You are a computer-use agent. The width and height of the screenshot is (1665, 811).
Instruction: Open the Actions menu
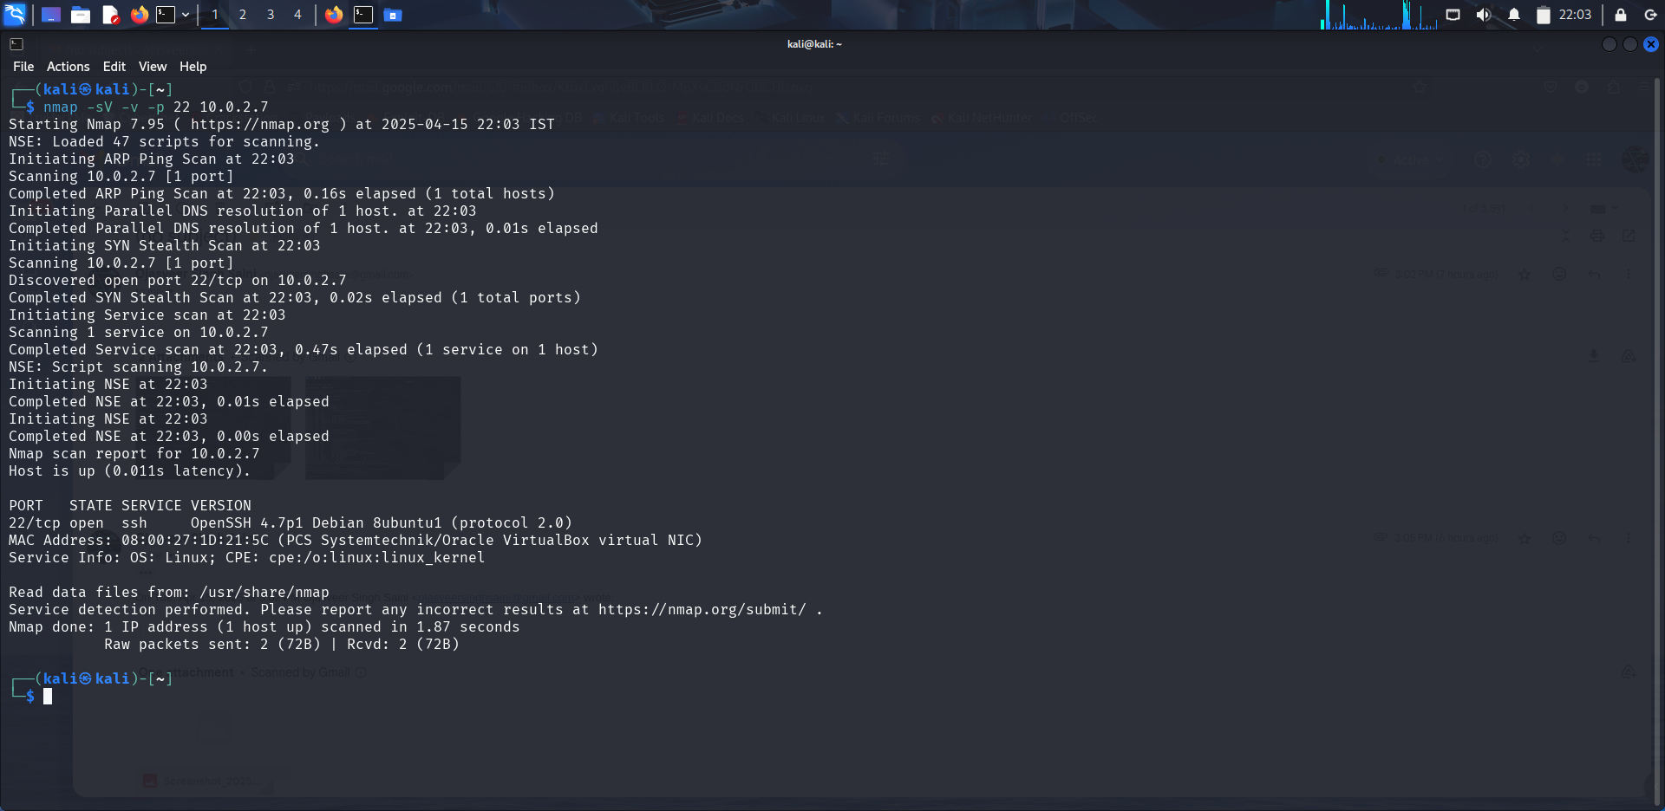click(x=68, y=67)
